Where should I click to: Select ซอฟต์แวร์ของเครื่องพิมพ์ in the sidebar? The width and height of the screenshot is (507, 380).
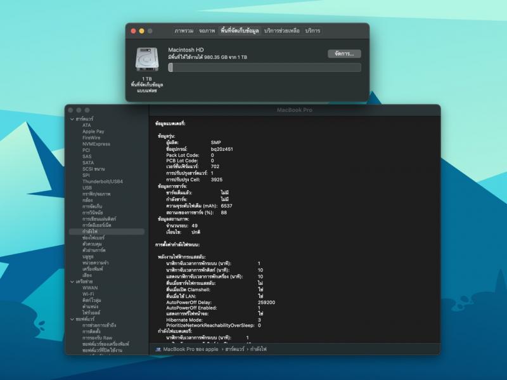[105, 344]
